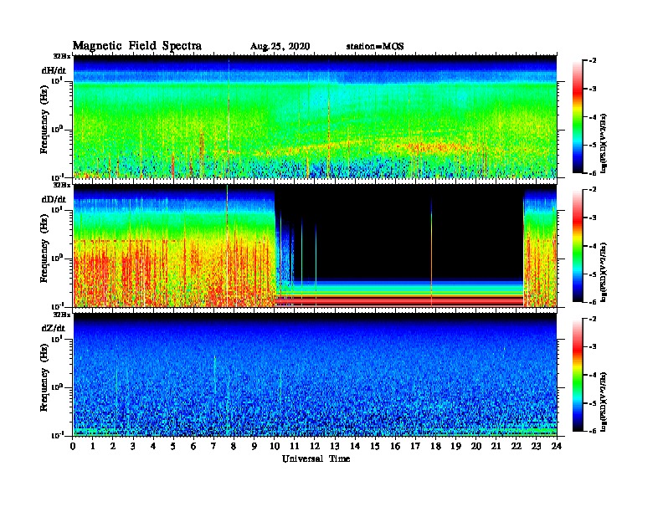
Task: Click '-6' label on dH/dt color scale
Action: pyautogui.click(x=593, y=173)
